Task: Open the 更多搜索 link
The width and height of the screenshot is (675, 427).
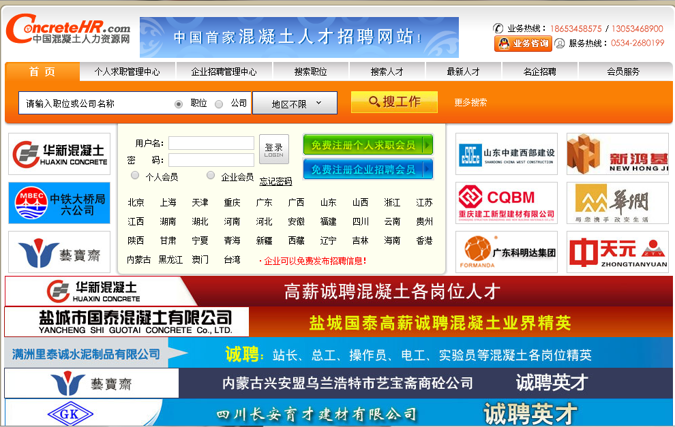Action: [x=470, y=103]
